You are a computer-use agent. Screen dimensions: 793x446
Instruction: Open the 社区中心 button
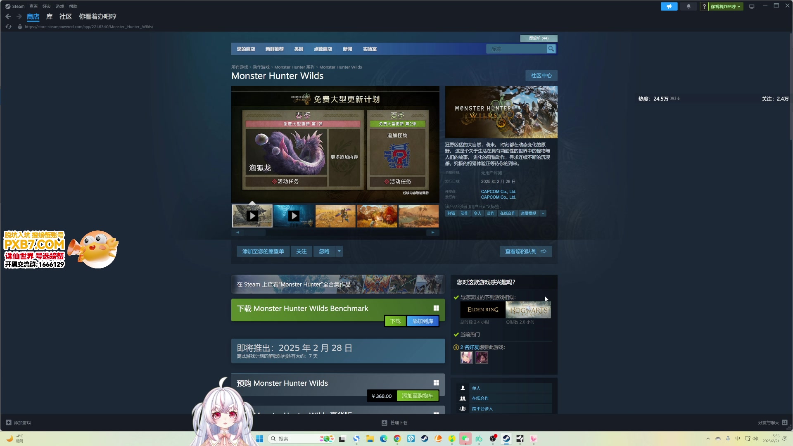541,76
